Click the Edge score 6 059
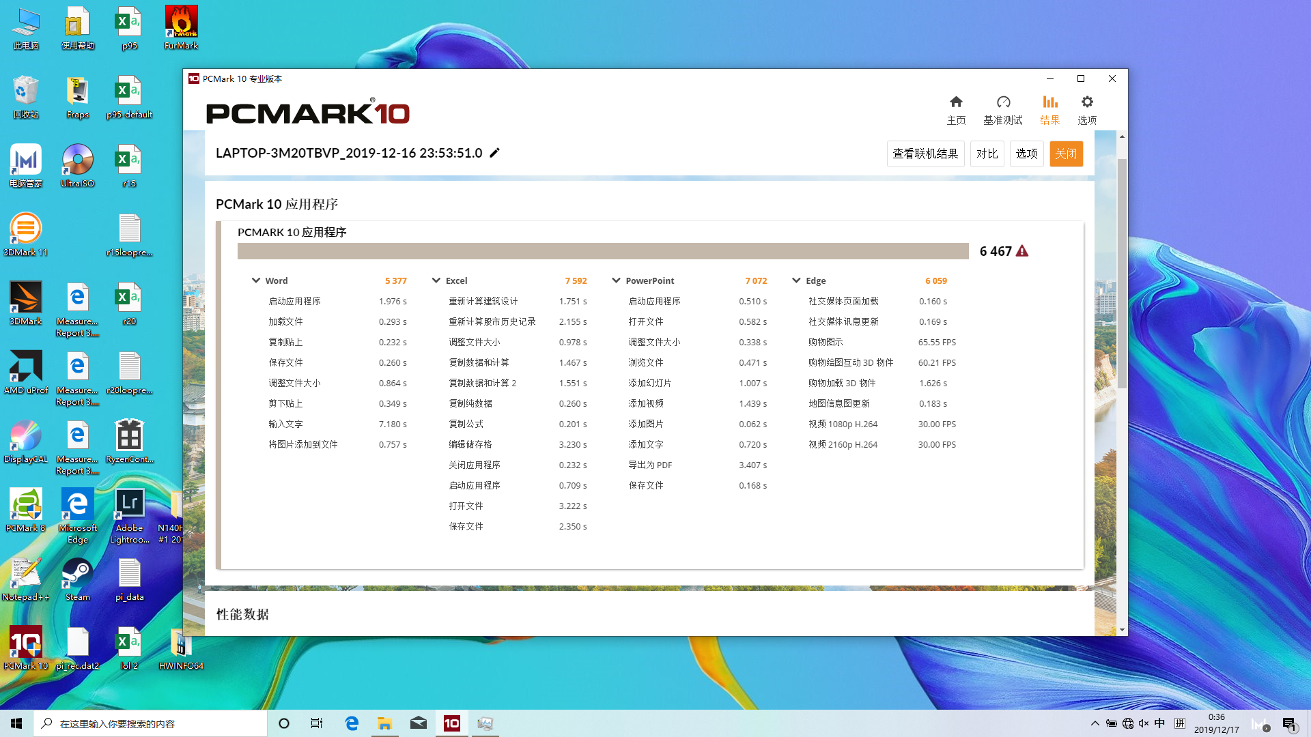Screen dimensions: 1311x737 [x=936, y=280]
